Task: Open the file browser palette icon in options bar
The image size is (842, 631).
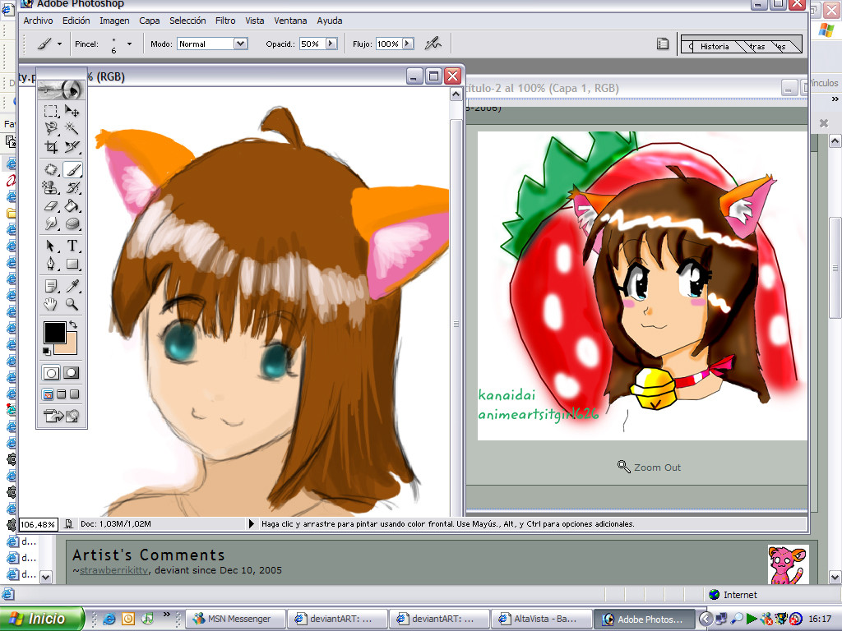Action: pyautogui.click(x=663, y=44)
